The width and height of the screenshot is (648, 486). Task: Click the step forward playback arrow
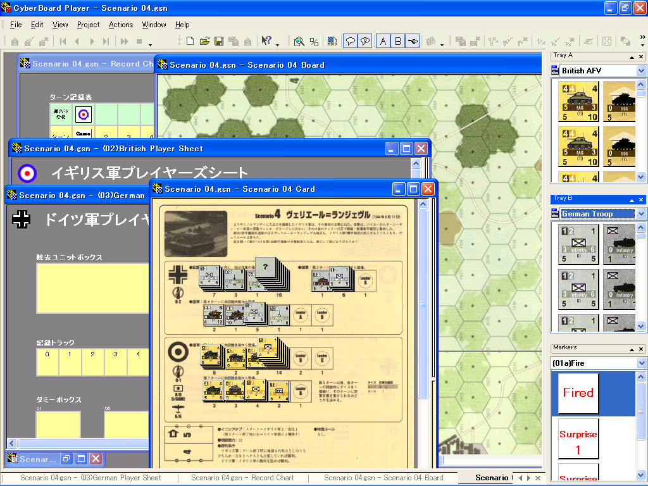pyautogui.click(x=92, y=41)
